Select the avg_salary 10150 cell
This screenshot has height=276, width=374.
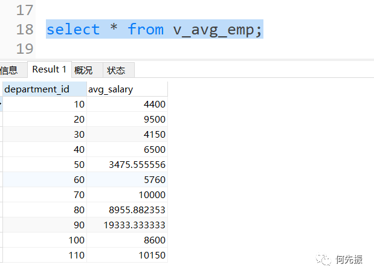(x=127, y=255)
